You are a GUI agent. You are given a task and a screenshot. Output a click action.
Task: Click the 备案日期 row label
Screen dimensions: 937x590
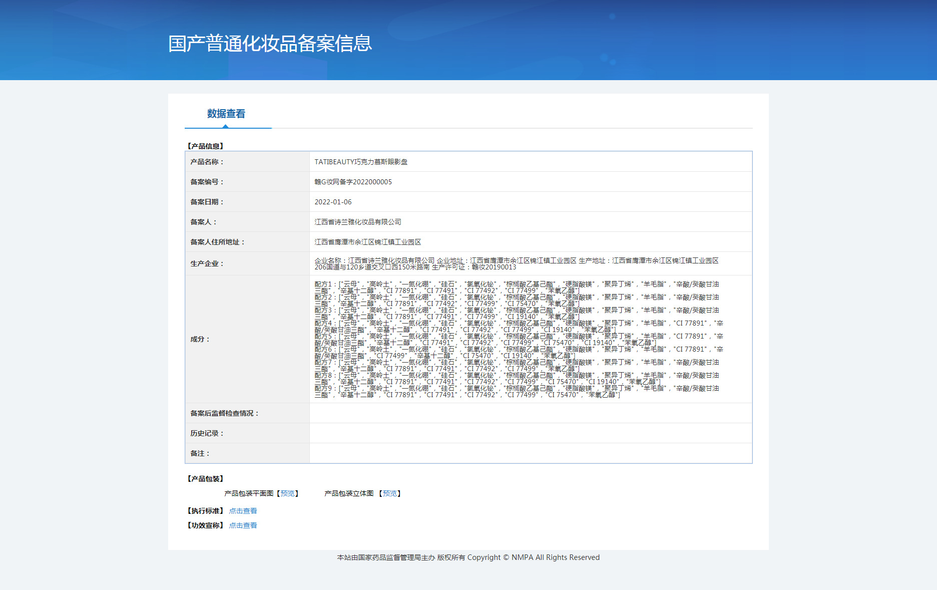point(207,202)
